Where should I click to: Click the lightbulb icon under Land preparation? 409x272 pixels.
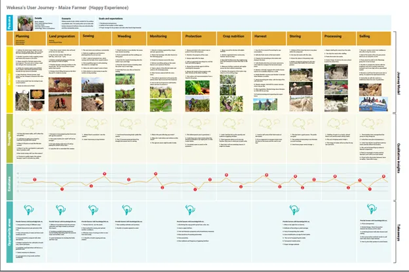tap(61, 210)
